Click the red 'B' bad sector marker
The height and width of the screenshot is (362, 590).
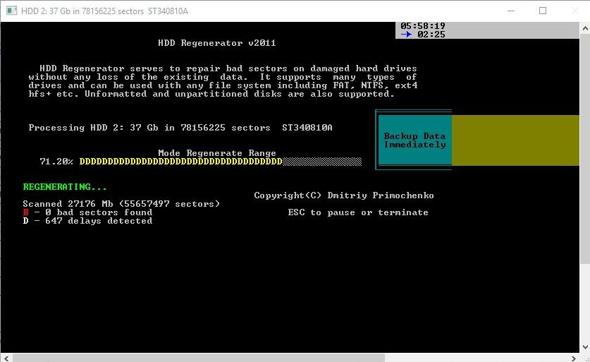tap(25, 212)
